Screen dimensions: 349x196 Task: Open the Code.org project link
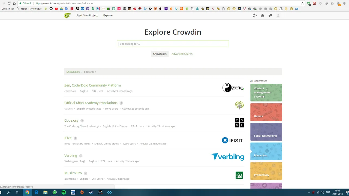[71, 120]
